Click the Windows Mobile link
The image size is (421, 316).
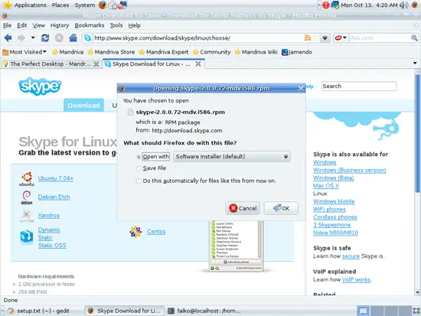(334, 201)
